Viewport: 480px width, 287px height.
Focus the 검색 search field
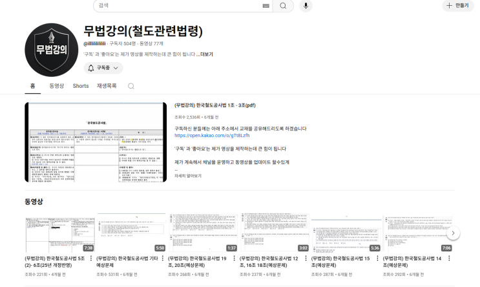(182, 6)
